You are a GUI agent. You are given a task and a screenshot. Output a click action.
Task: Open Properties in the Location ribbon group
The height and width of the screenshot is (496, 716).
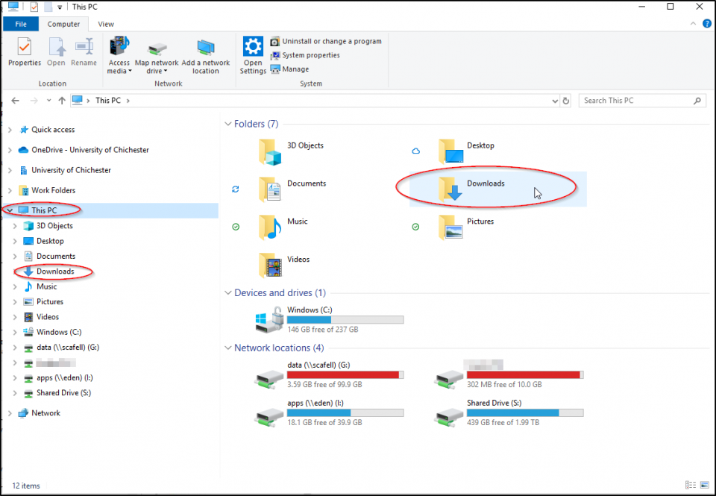click(x=25, y=51)
